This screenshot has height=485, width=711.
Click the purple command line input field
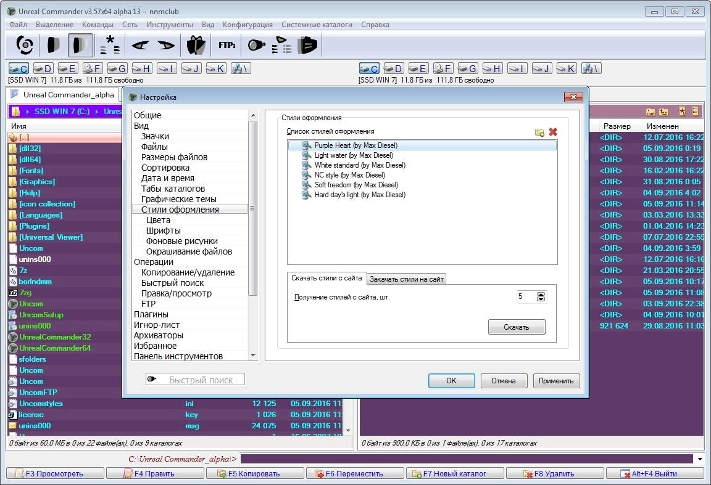[x=467, y=459]
